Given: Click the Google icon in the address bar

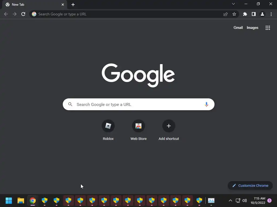Looking at the screenshot, I should tap(34, 14).
